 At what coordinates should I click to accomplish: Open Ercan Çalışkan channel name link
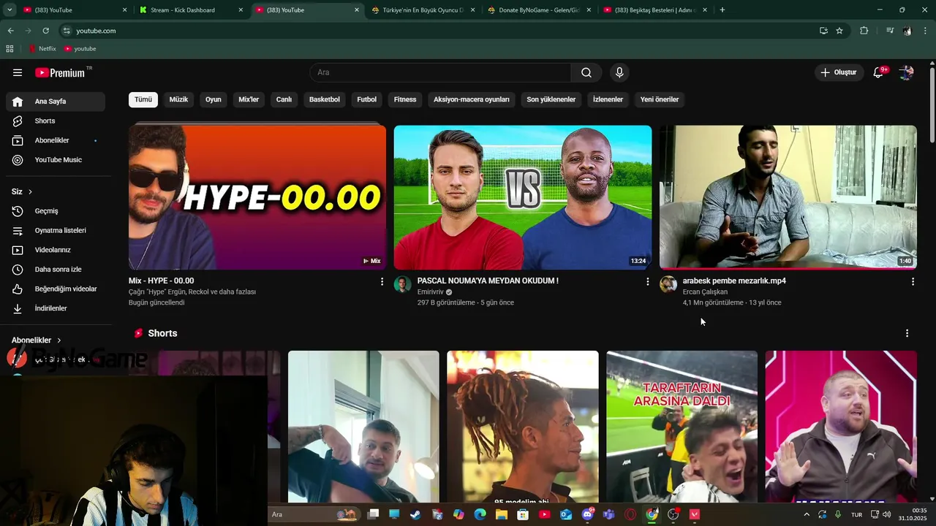pyautogui.click(x=705, y=292)
